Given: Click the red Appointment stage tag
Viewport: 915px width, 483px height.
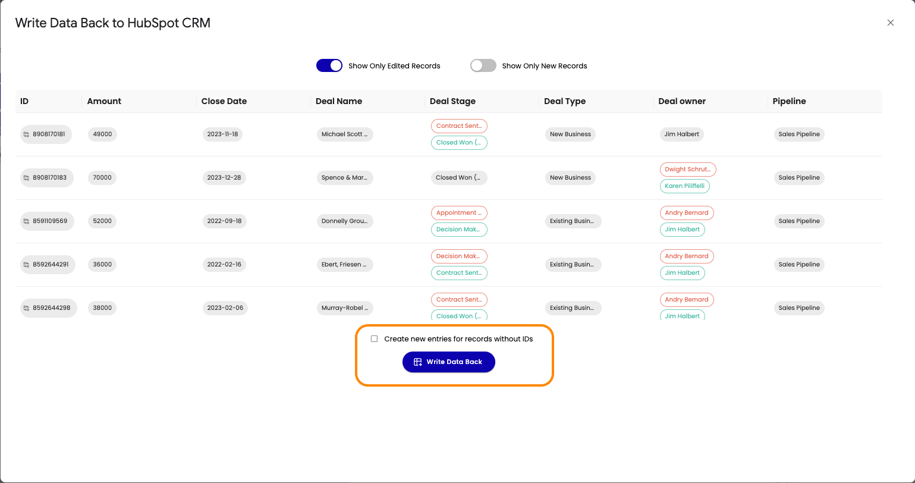Looking at the screenshot, I should (459, 213).
